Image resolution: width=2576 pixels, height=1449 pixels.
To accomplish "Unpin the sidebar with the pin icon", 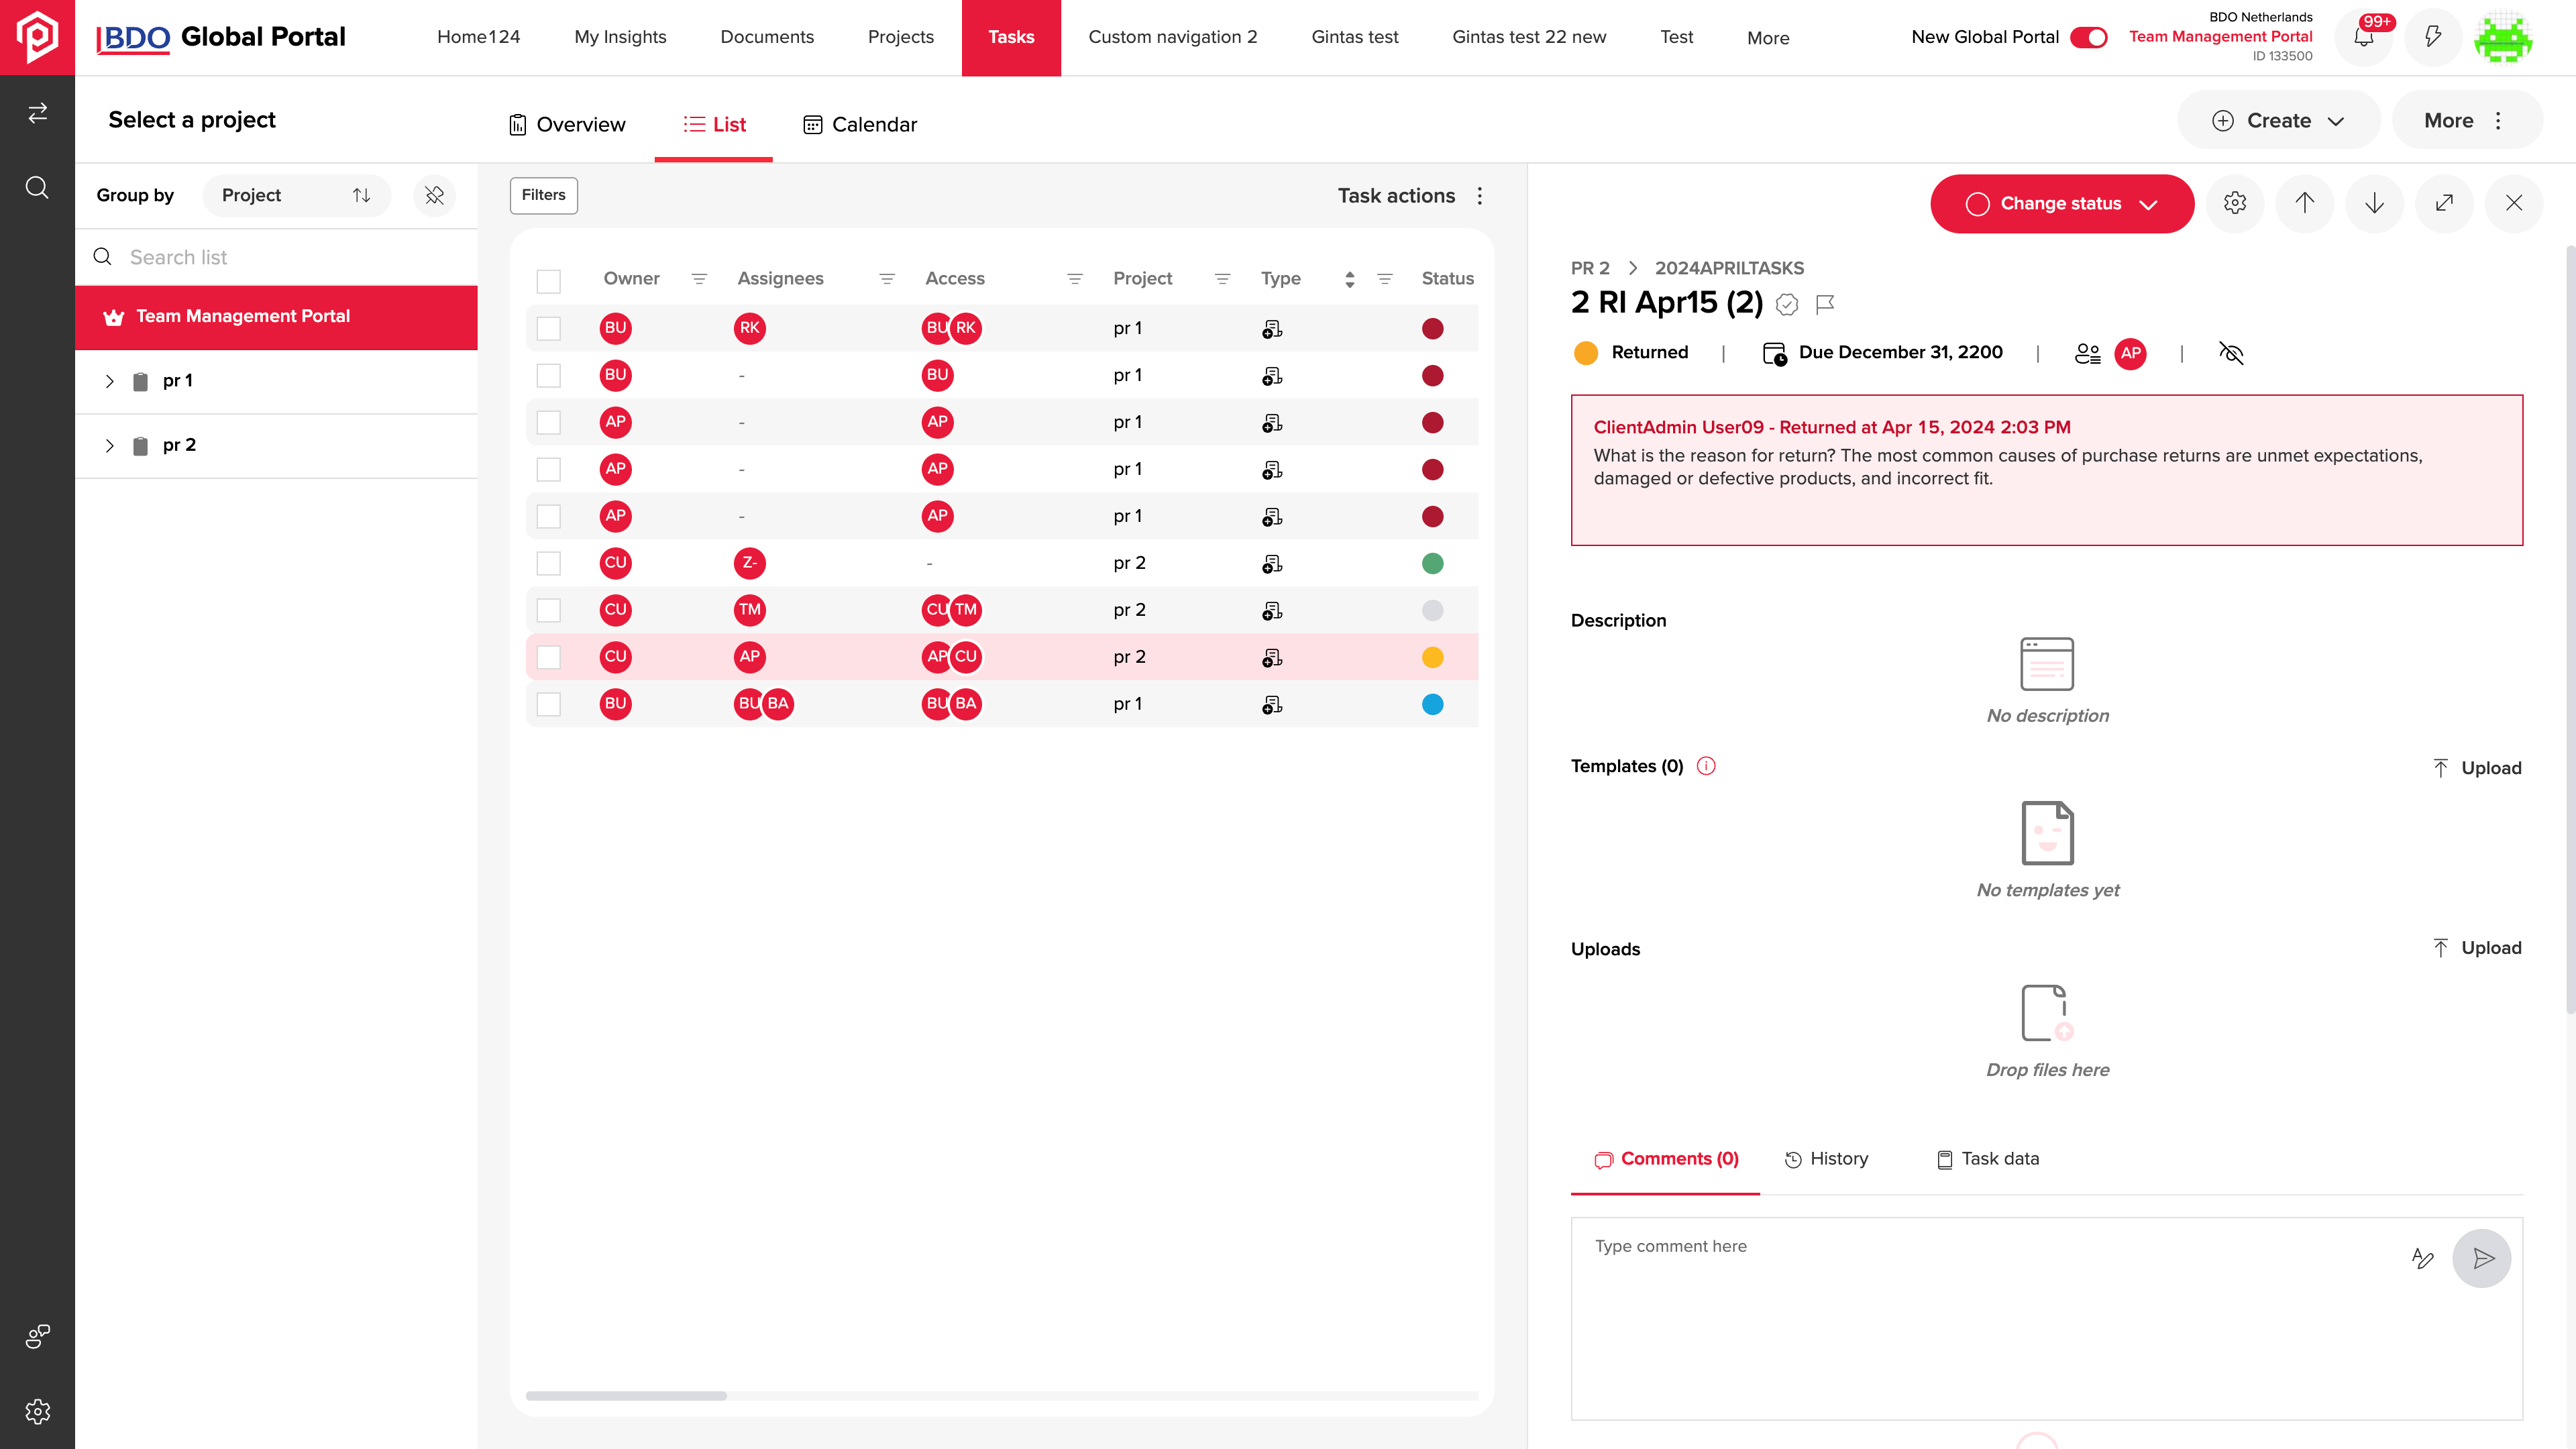I will 434,195.
